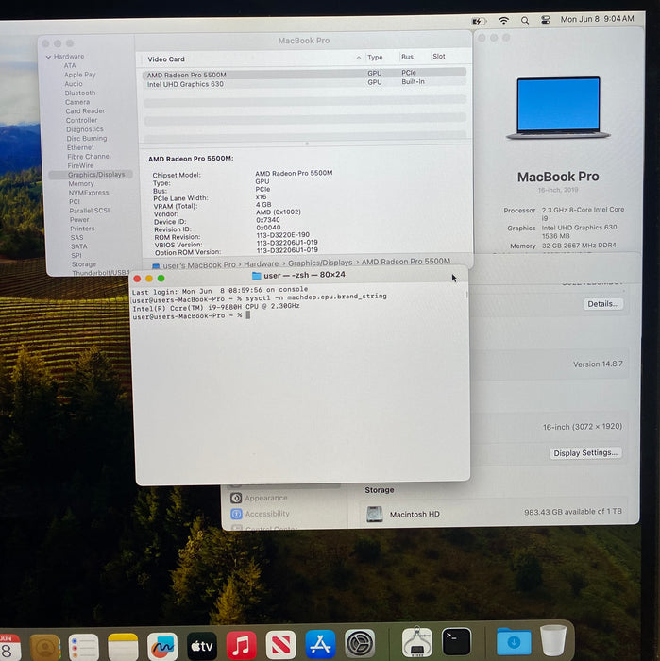Screen dimensions: 660x661
Task: Click the date and time in the menu bar
Action: pos(597,19)
